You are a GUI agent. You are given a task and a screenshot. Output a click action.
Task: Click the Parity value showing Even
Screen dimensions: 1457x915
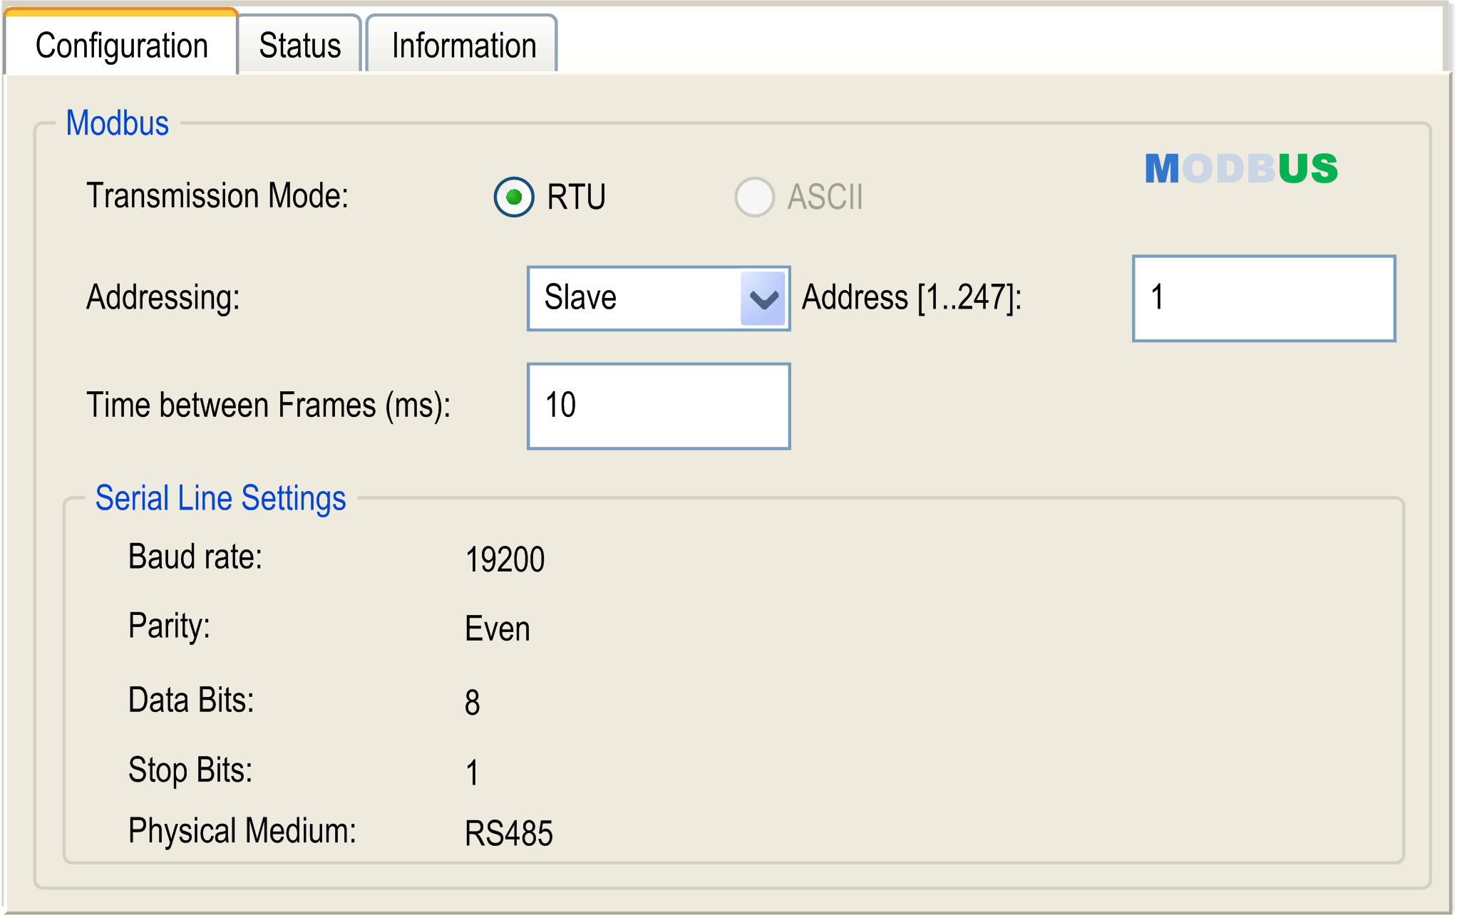[x=497, y=628]
